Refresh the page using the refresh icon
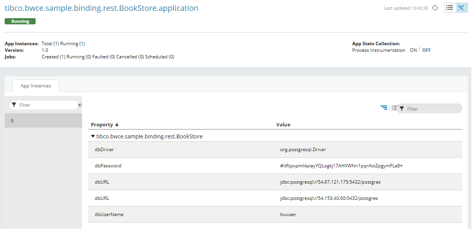Screen dimensions: 473x230 tap(435, 8)
